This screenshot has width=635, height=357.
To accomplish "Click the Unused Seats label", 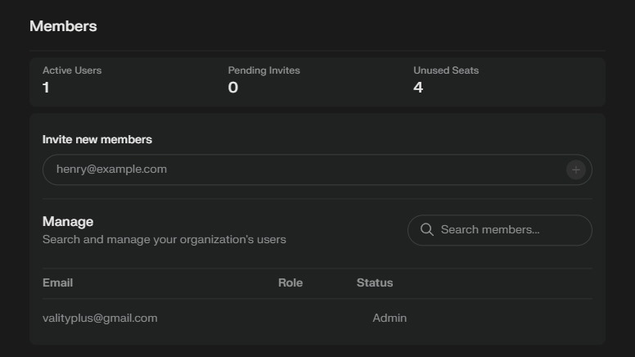I will click(446, 70).
